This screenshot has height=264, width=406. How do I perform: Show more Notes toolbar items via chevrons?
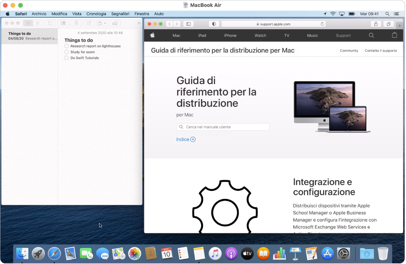point(139,23)
